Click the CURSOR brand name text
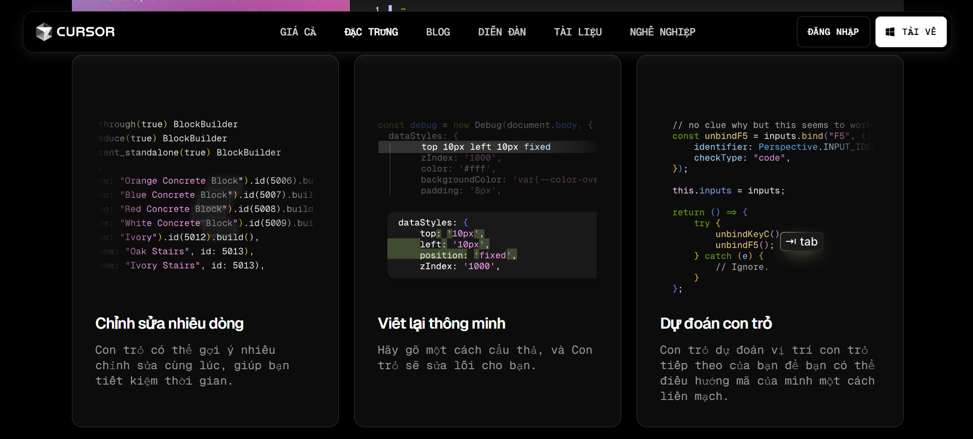 coord(86,32)
